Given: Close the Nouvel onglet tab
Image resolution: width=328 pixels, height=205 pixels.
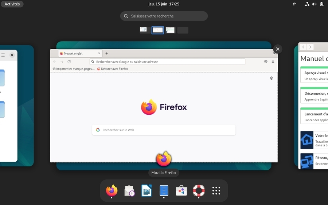Looking at the screenshot, I should click(x=99, y=53).
